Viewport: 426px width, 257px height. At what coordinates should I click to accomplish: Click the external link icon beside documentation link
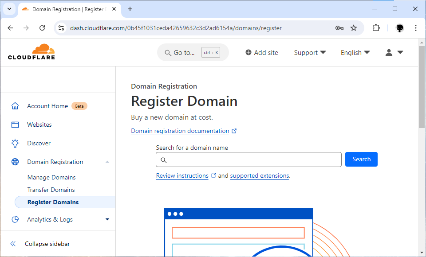234,131
